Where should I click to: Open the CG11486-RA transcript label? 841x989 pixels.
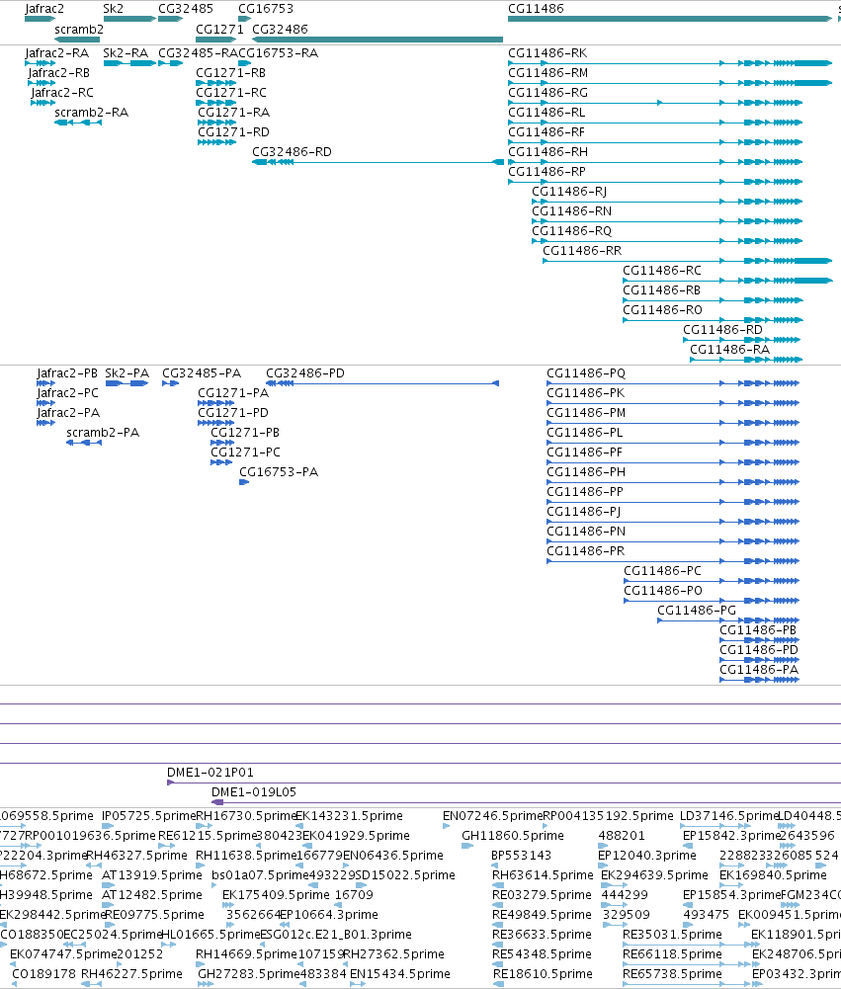(x=730, y=350)
